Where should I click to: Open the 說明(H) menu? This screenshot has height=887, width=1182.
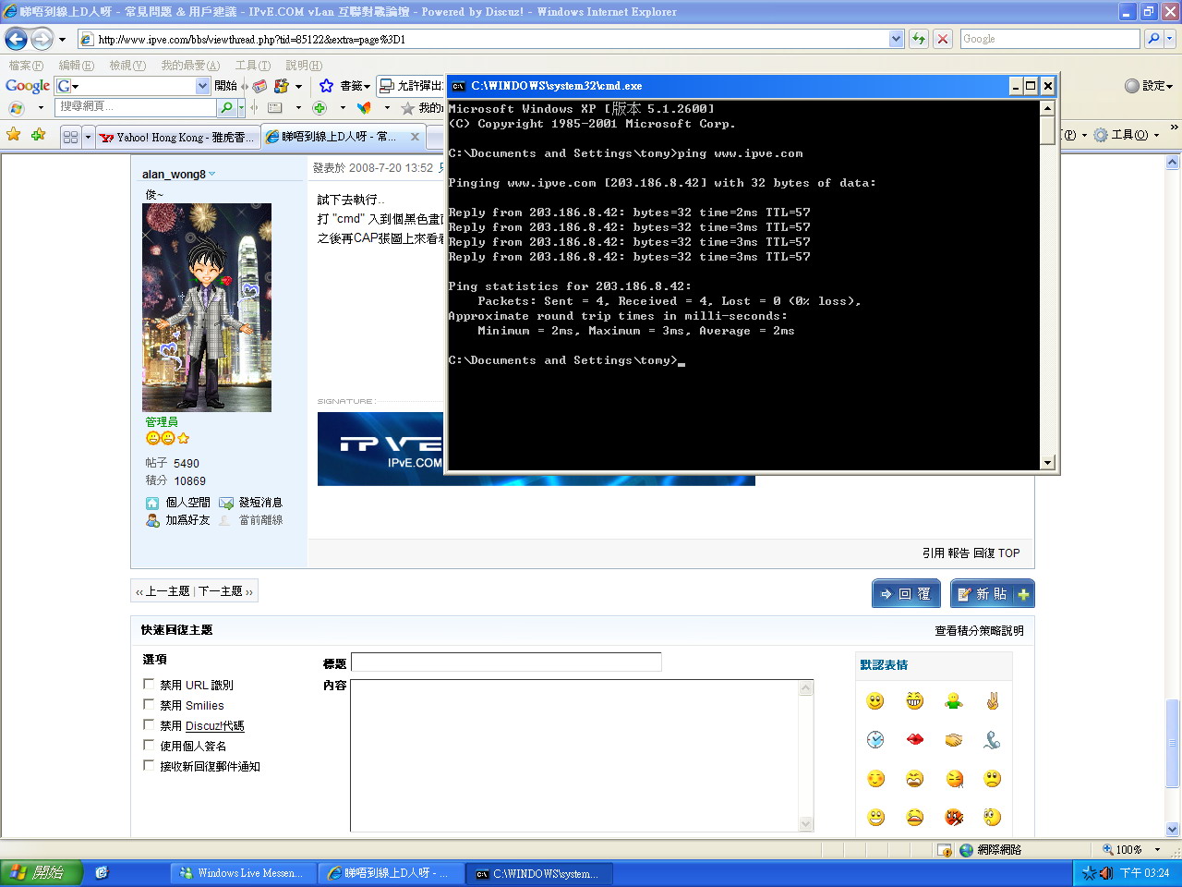tap(304, 66)
